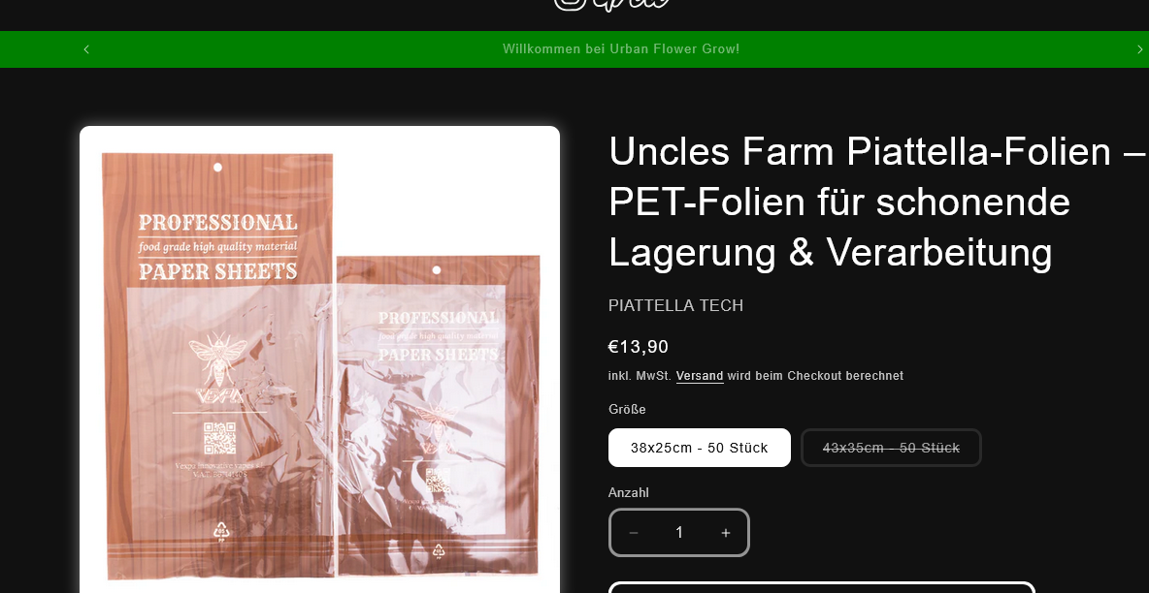Click the PIATTELLA TECH vendor name
Screen dimensions: 1149x593
click(675, 305)
